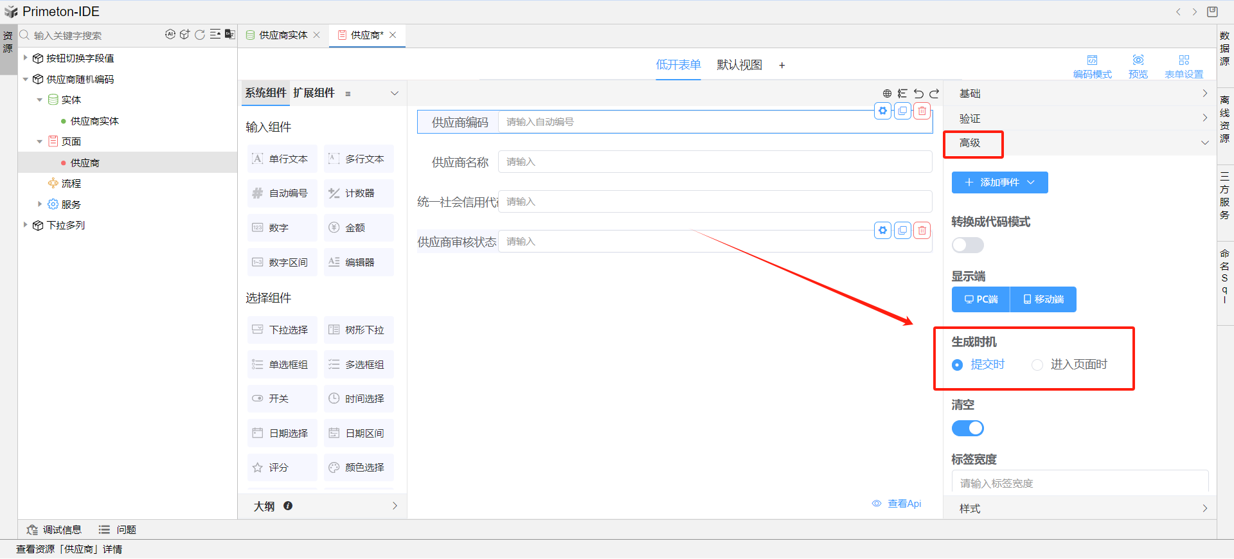Click the globe icon in canvas toolbar
Viewport: 1234px width, 559px height.
[887, 94]
